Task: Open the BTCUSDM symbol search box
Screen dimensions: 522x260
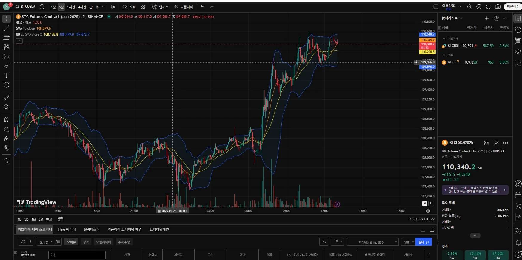Action: pyautogui.click(x=26, y=7)
